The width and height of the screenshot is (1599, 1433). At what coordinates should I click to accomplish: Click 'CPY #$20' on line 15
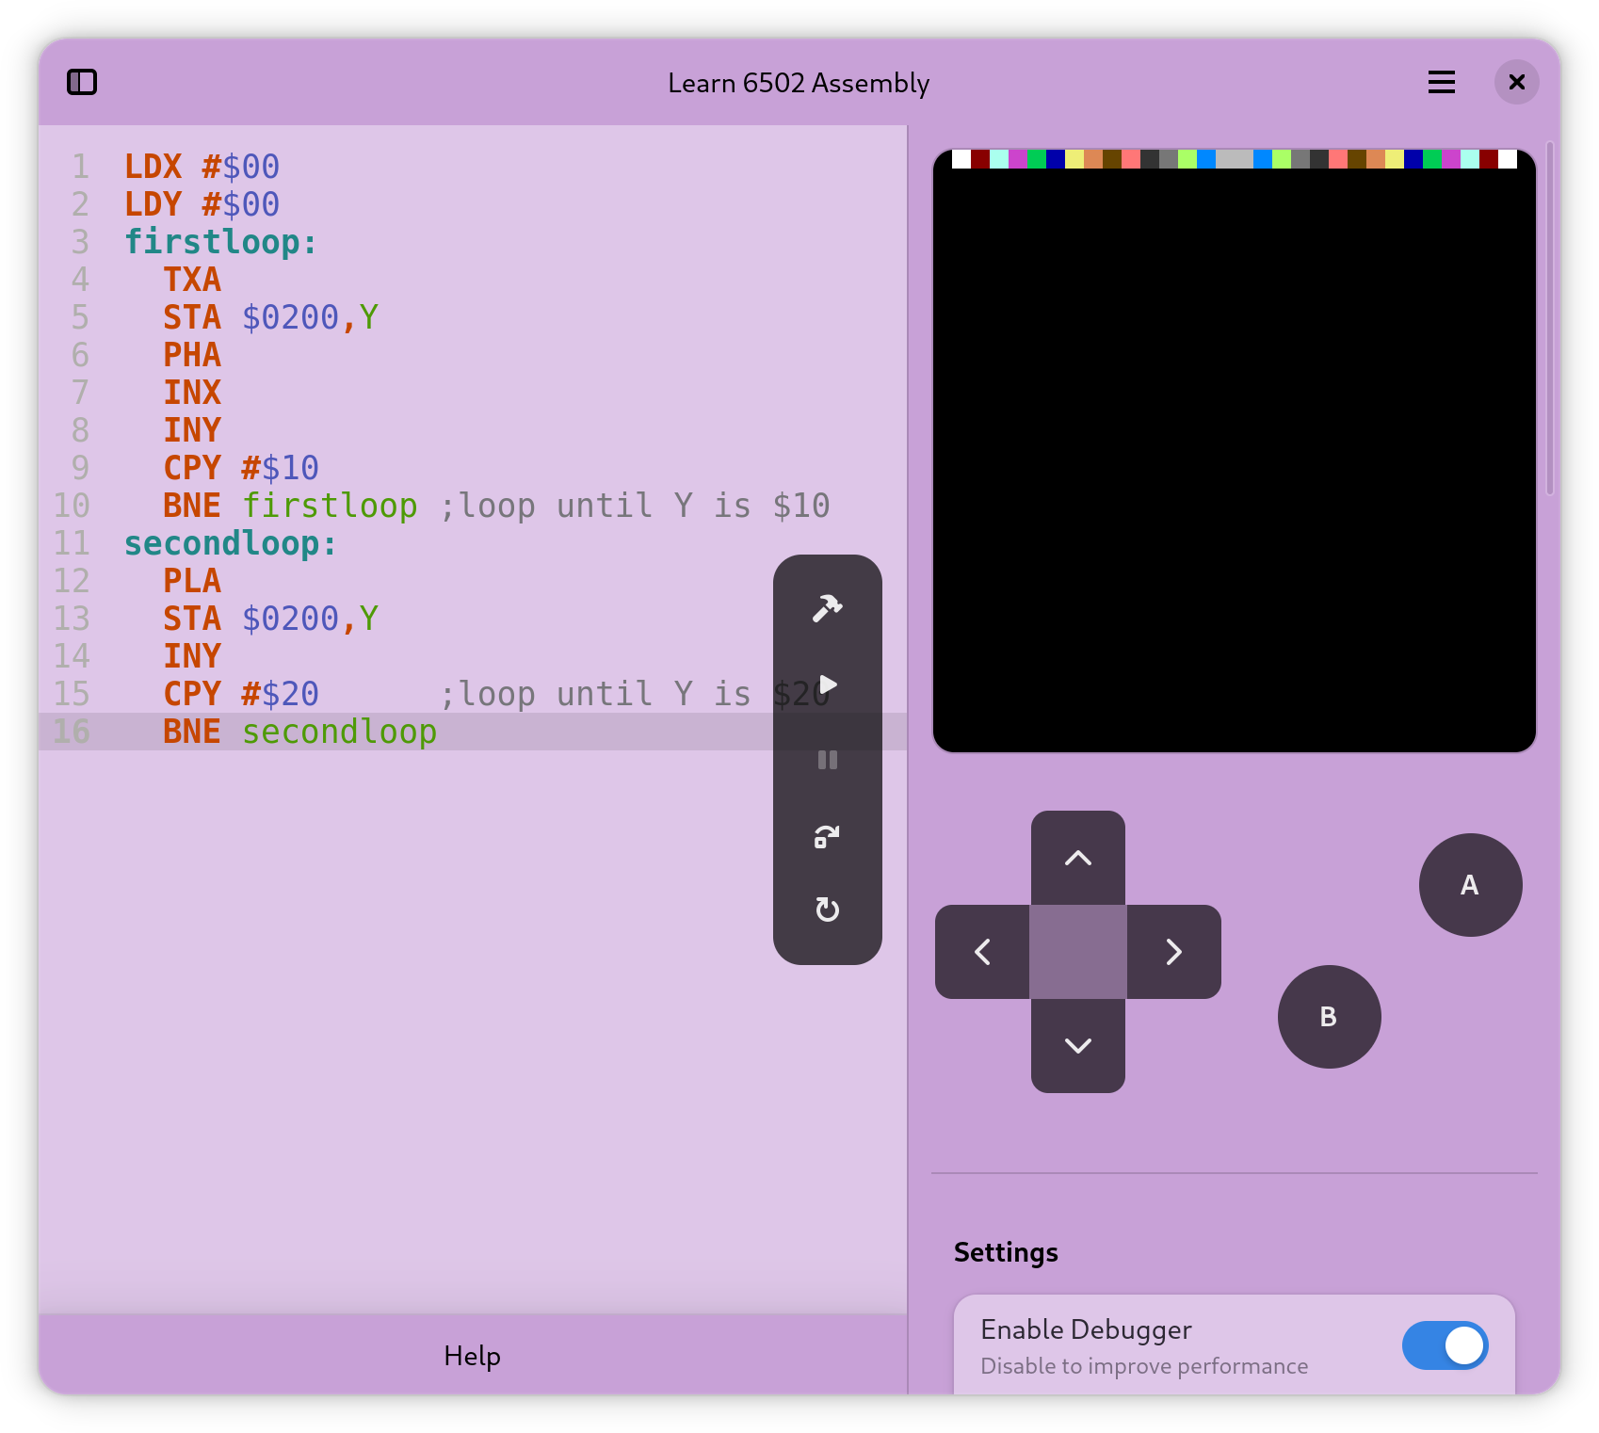pyautogui.click(x=241, y=694)
